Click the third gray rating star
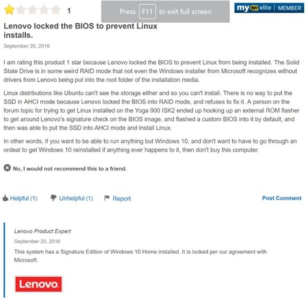 click(32, 10)
